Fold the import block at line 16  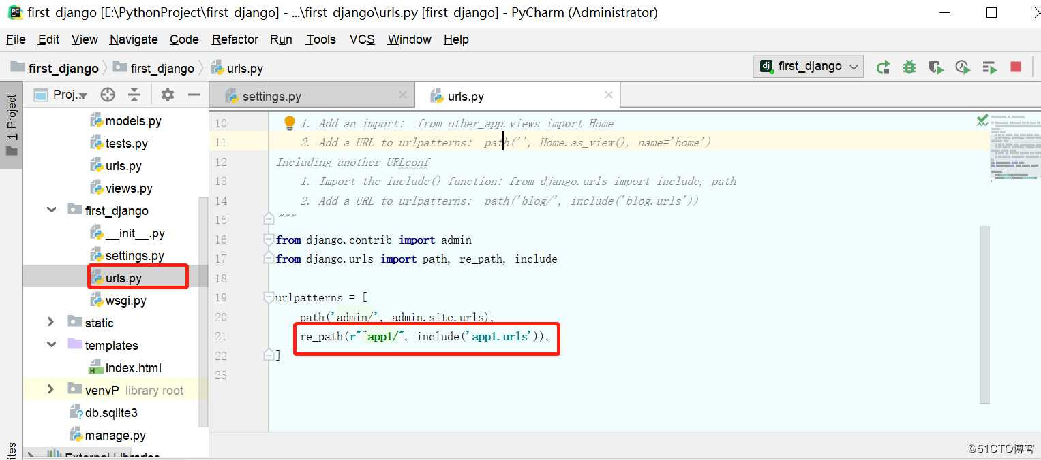(269, 240)
